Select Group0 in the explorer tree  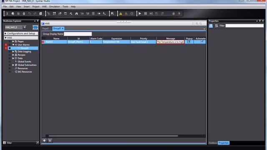[25, 48]
